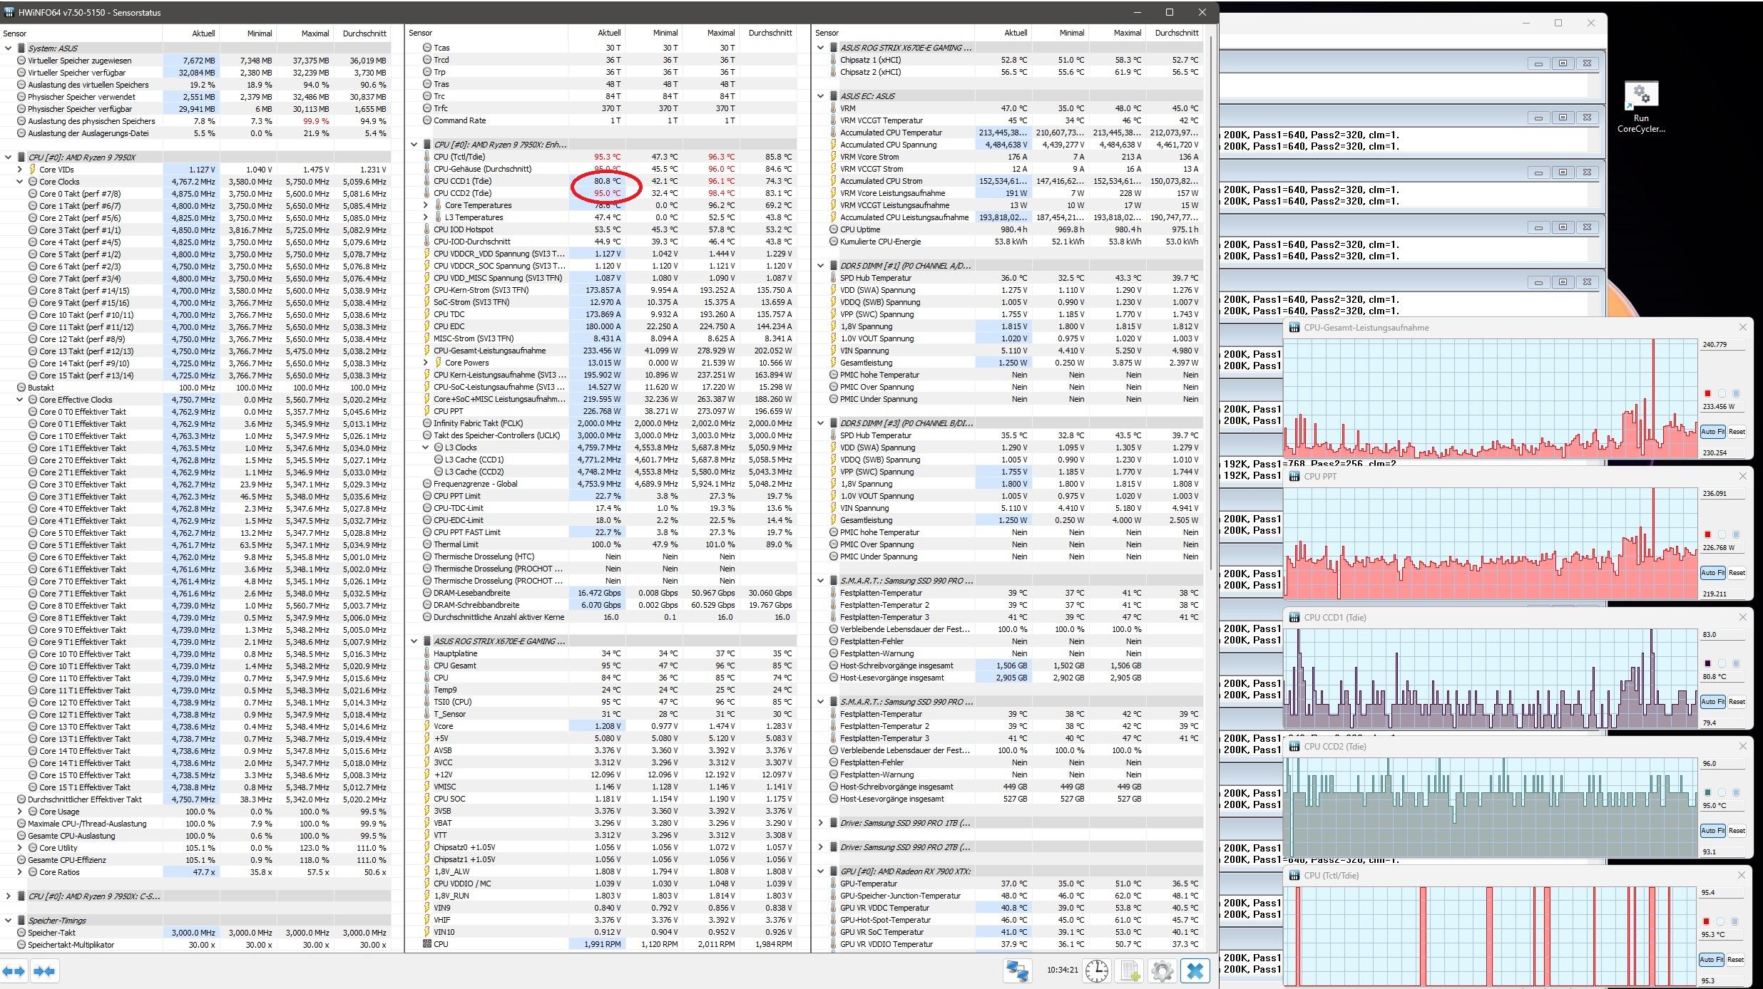The height and width of the screenshot is (989, 1763).
Task: Start logging with the sheet-plus icon
Action: tap(1130, 970)
